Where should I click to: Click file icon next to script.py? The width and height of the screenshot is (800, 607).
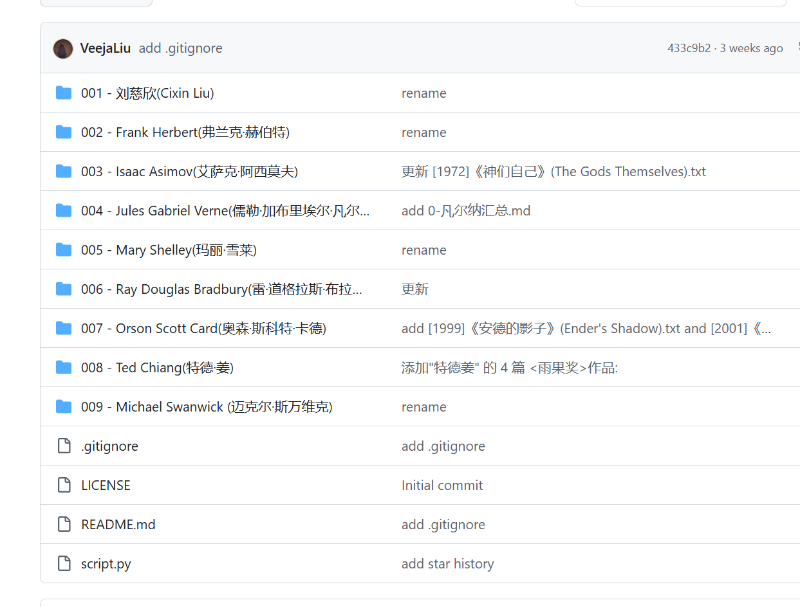point(64,564)
